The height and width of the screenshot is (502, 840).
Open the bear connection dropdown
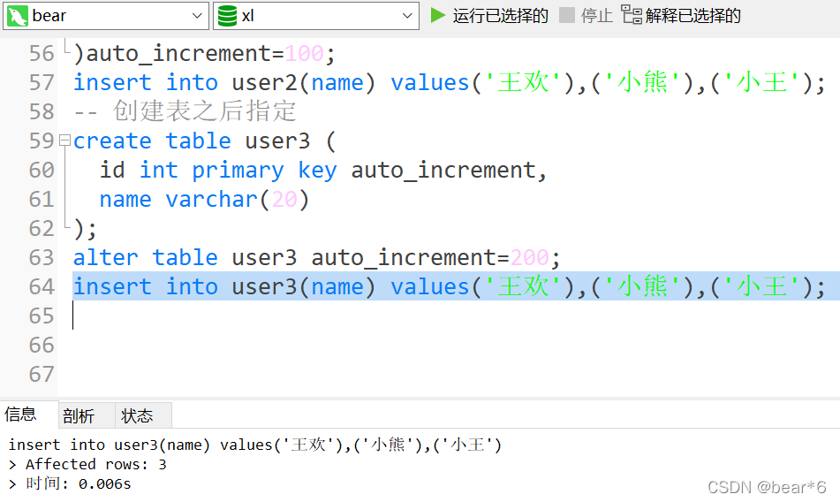pos(105,16)
